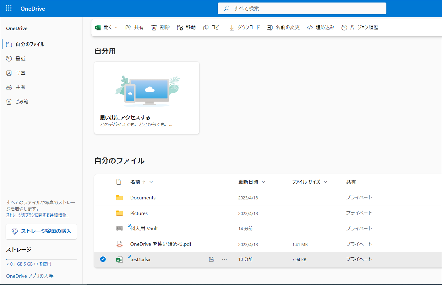Click the 個人用 Vault safe icon
442x285 pixels.
coord(119,228)
